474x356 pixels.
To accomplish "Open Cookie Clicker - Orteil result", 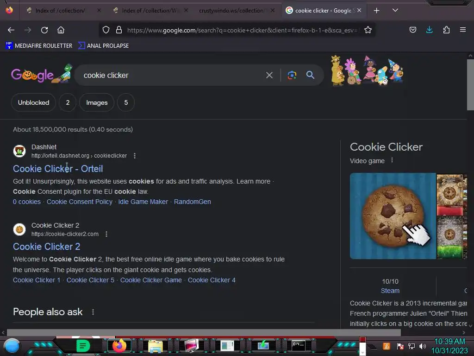I will (x=58, y=169).
